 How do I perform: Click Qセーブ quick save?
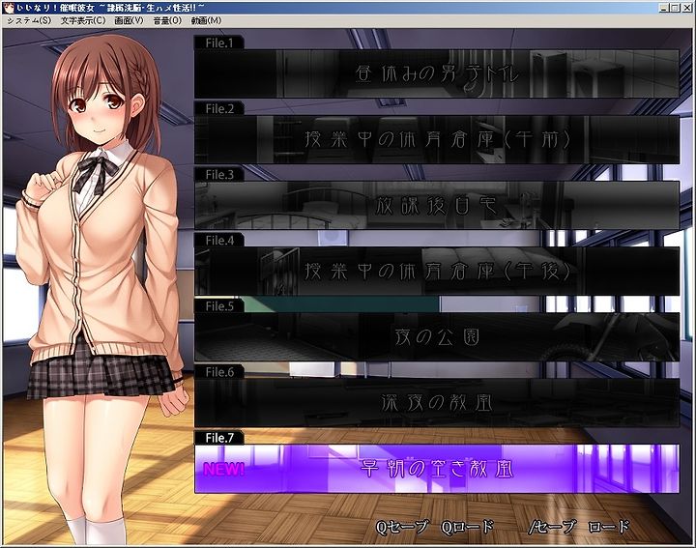tap(401, 527)
